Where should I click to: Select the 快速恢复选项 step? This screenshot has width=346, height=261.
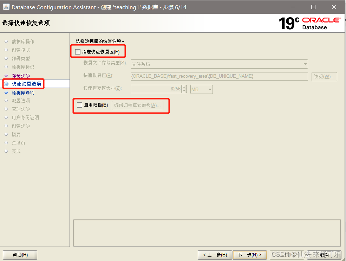point(26,84)
